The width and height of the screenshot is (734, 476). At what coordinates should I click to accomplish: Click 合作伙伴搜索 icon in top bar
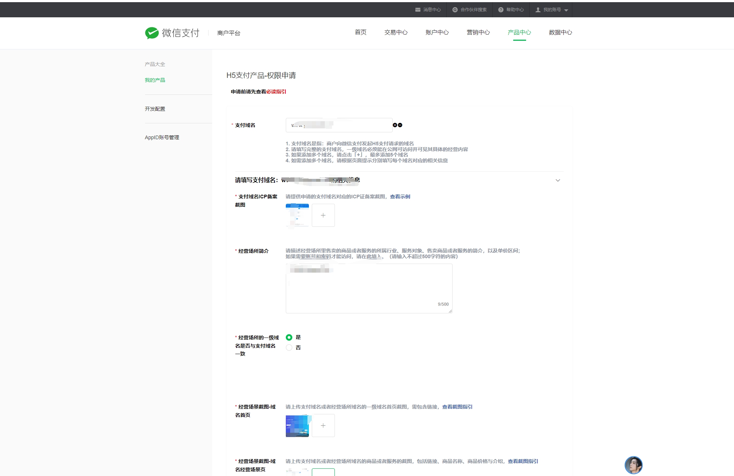[455, 10]
